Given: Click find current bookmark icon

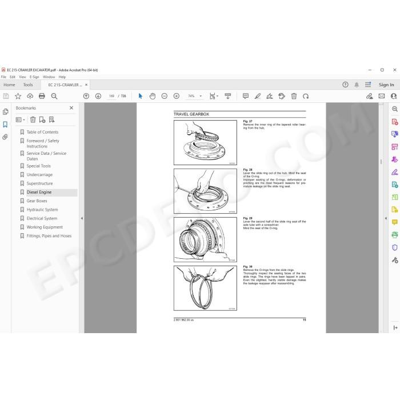Looking at the screenshot, I should pos(52,119).
